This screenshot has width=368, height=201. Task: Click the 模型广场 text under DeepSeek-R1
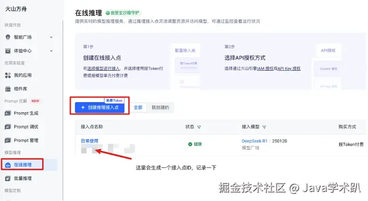(x=251, y=148)
